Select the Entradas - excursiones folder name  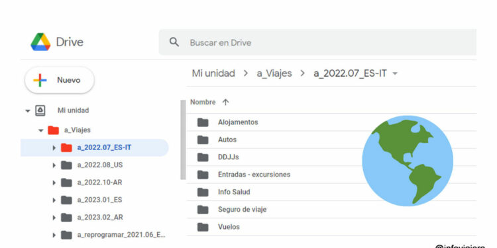click(254, 175)
